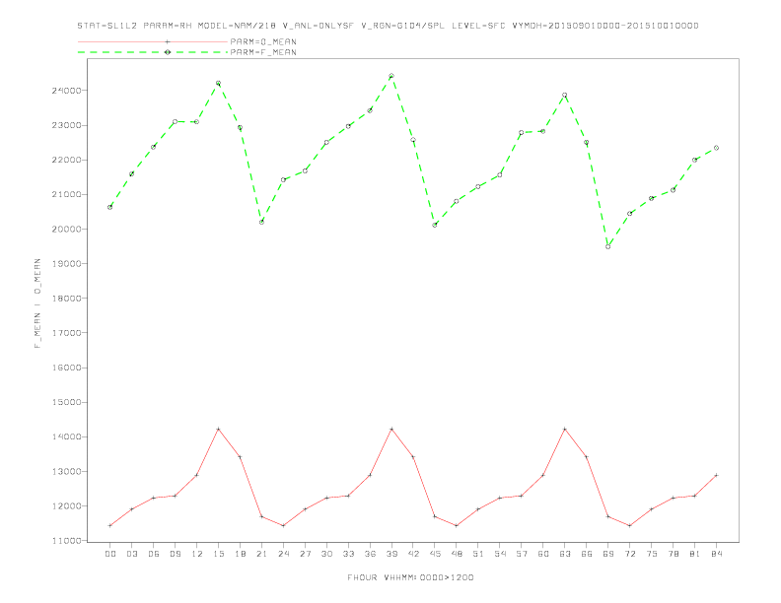Viewport: 781px width, 603px height.
Task: Click the red O_MEAN data point at hour 84
Action: 716,475
